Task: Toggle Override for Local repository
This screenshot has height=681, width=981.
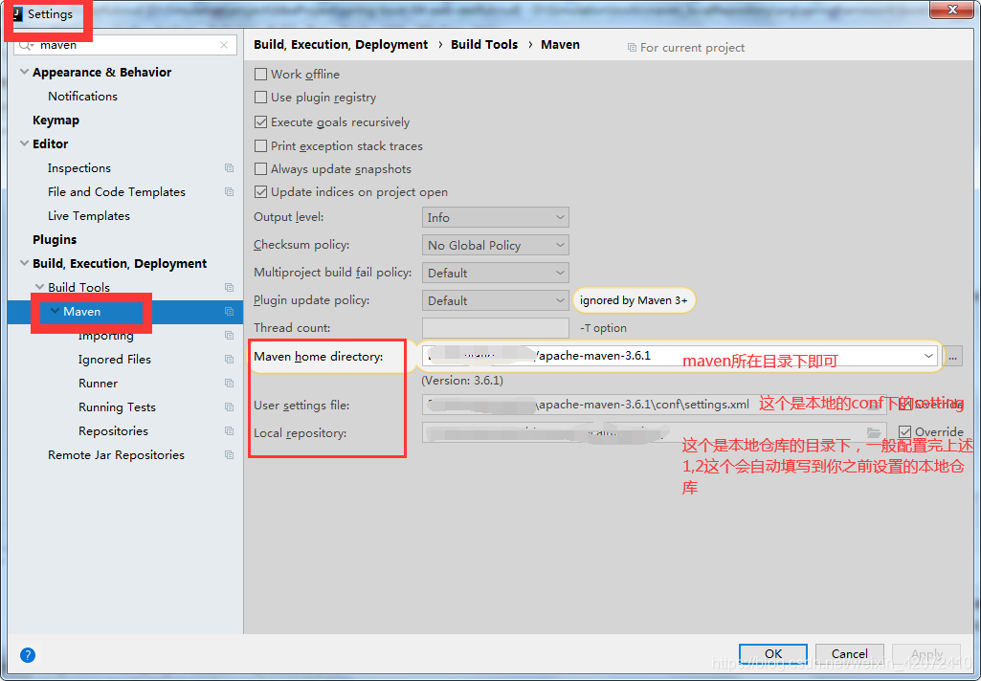Action: [904, 431]
